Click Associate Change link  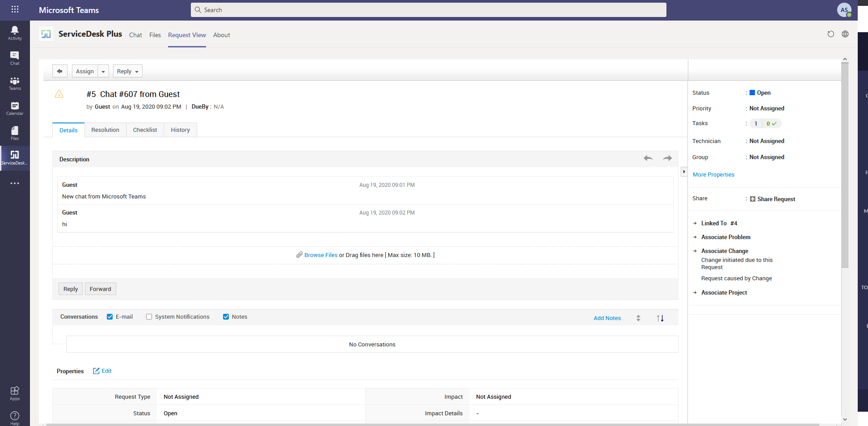[725, 251]
